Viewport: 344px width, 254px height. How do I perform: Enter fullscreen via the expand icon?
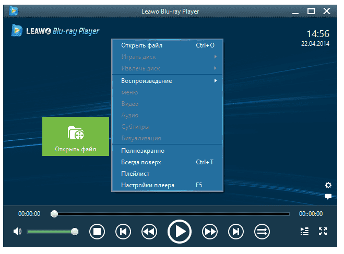(x=323, y=232)
